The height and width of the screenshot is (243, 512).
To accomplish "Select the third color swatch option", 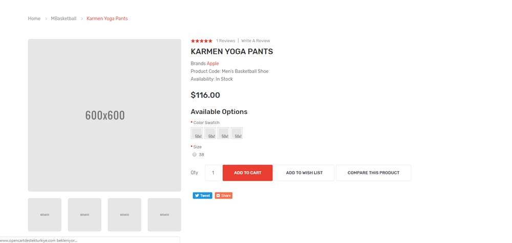I will (223, 133).
